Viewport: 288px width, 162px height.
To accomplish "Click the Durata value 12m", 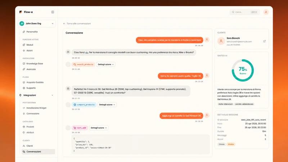I will [264, 131].
